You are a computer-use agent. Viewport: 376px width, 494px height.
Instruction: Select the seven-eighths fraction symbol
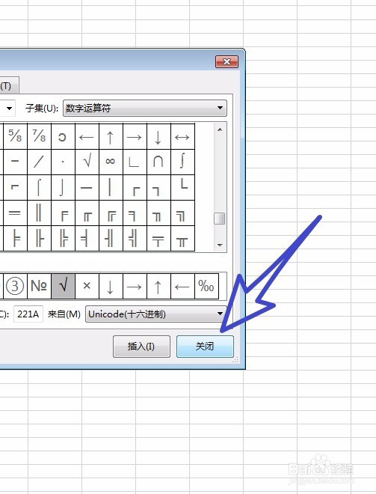pos(40,136)
